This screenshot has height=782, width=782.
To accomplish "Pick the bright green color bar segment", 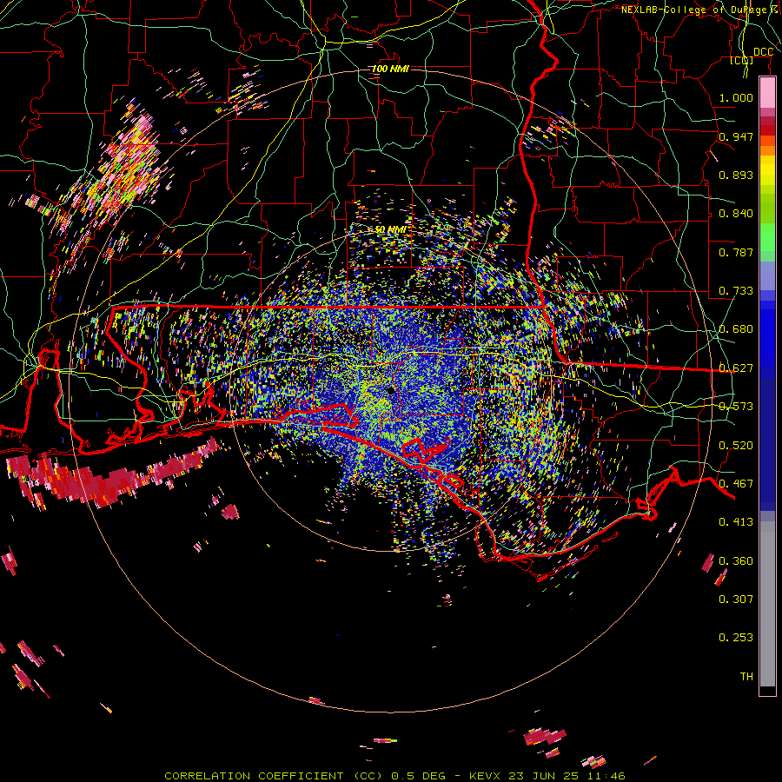I will pyautogui.click(x=767, y=238).
